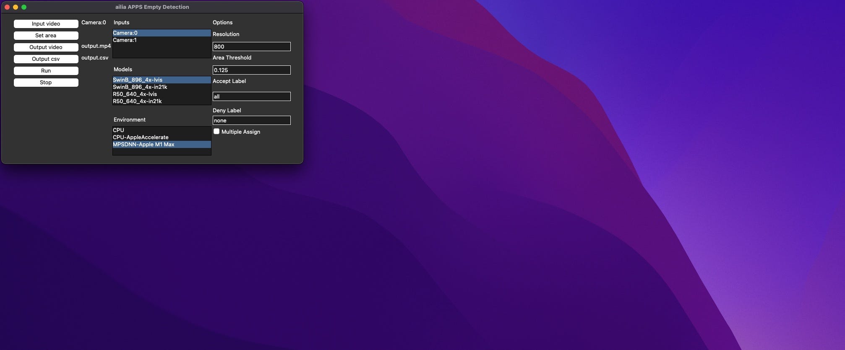Image resolution: width=845 pixels, height=350 pixels.
Task: Focus the Resolution input field
Action: click(x=252, y=47)
